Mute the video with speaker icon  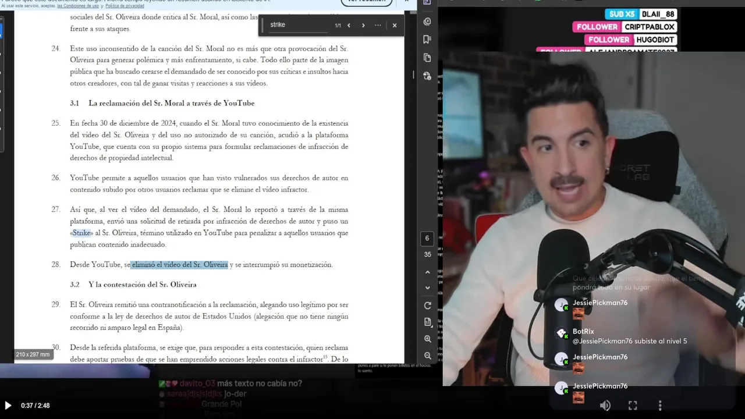(605, 406)
